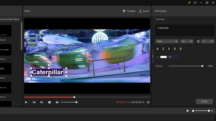
Task: Export the video project
Action: [x=144, y=11]
